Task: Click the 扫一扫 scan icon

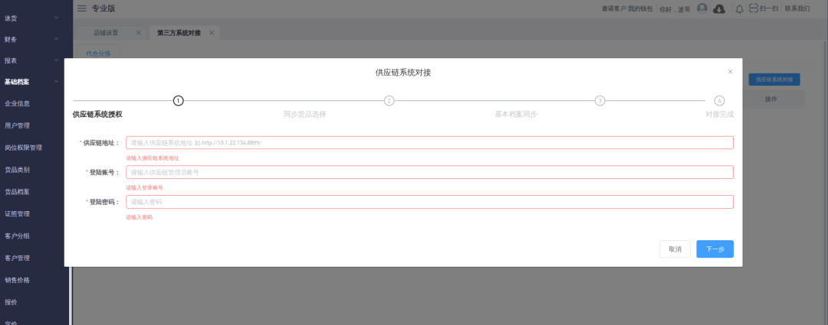Action: click(x=754, y=8)
